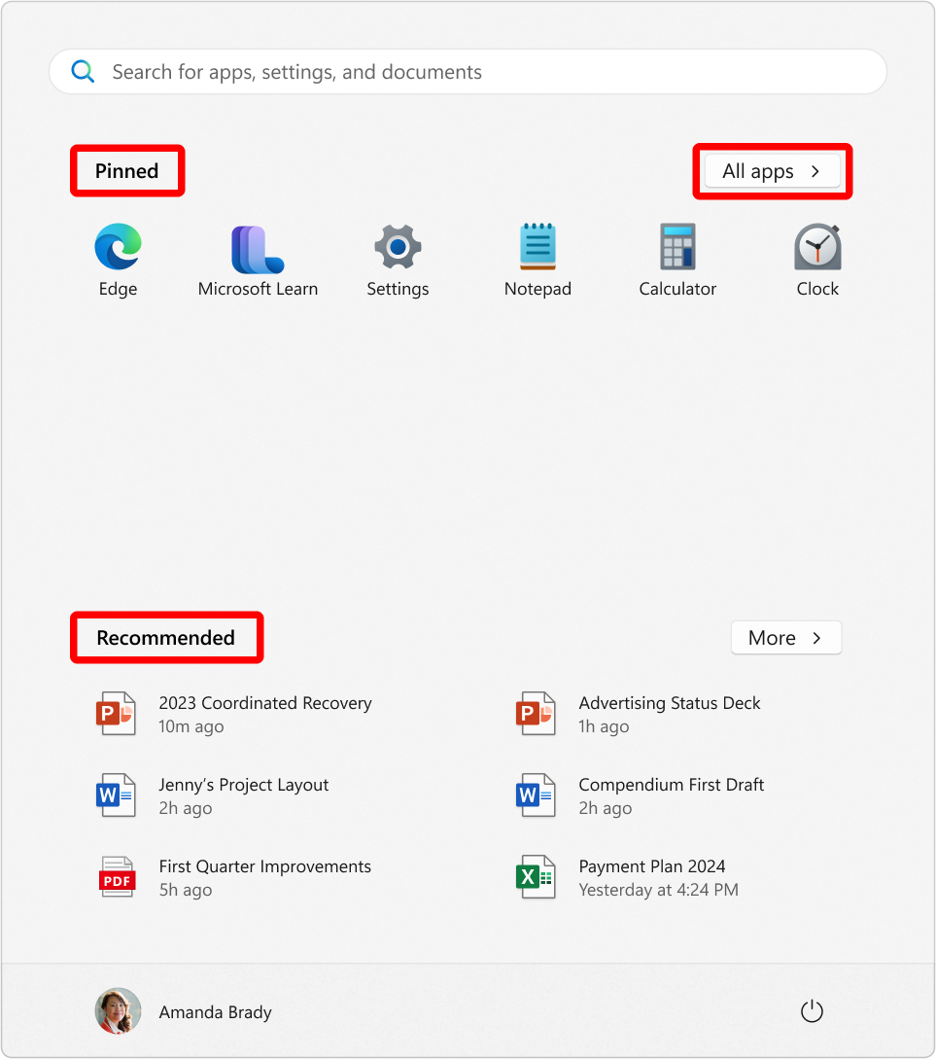Open Amanda Brady's profile picture
936x1059 pixels.
point(119,1011)
